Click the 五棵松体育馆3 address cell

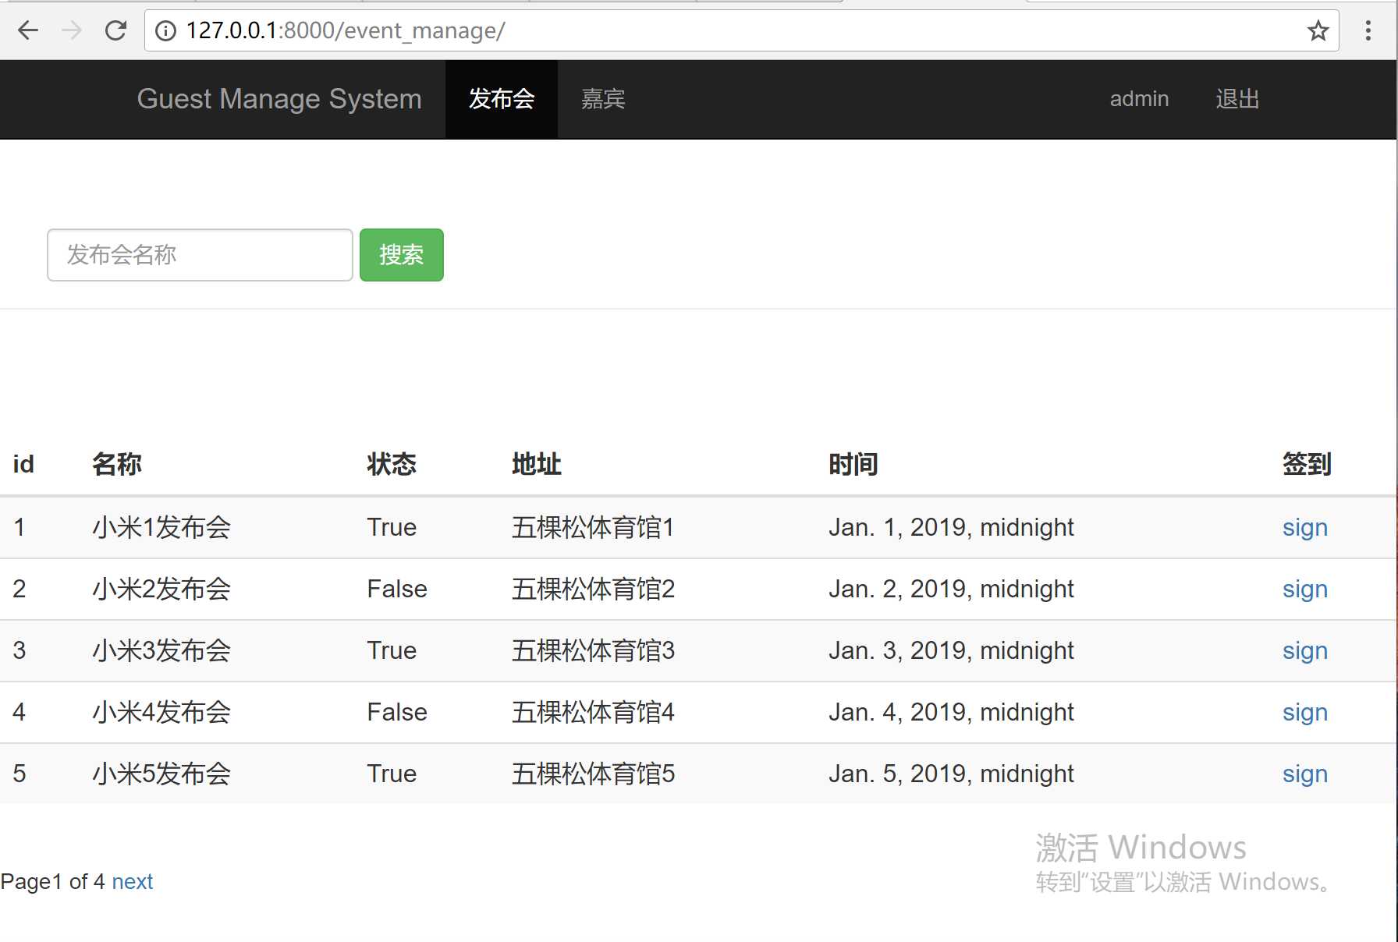click(x=593, y=651)
